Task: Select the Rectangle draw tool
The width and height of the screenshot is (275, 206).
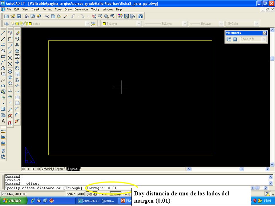Action: click(3, 57)
